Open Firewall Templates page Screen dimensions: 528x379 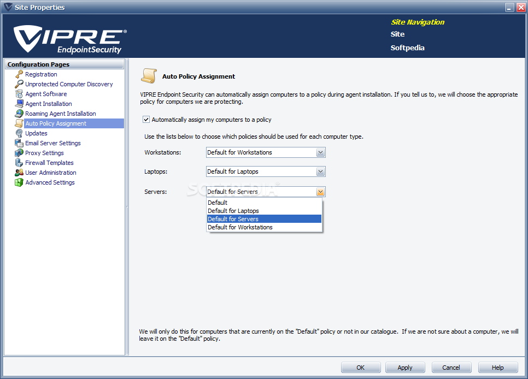coord(49,163)
